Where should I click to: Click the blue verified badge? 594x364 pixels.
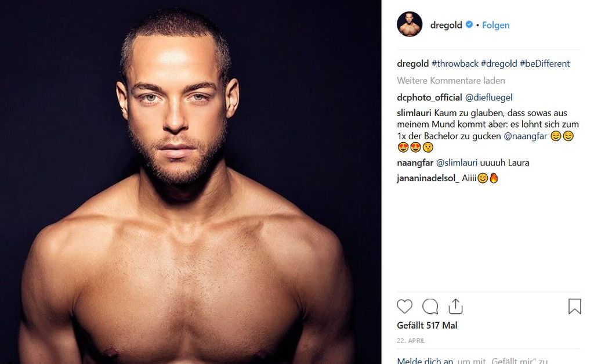[x=469, y=24]
